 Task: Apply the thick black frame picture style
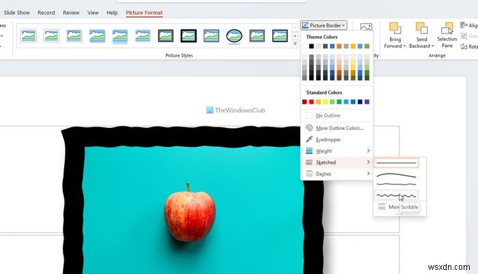click(x=188, y=36)
